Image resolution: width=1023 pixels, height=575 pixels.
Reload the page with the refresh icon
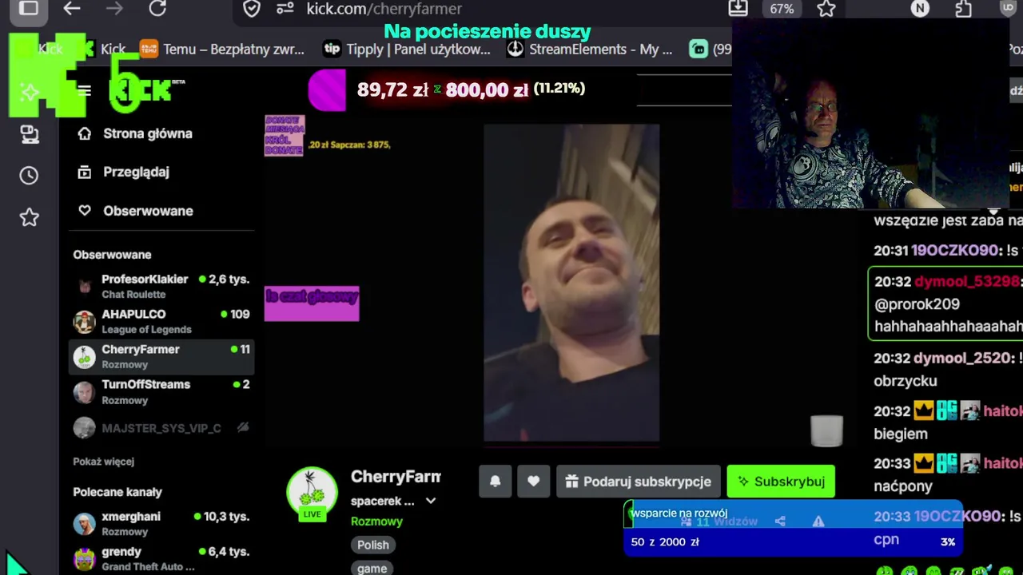(x=157, y=9)
